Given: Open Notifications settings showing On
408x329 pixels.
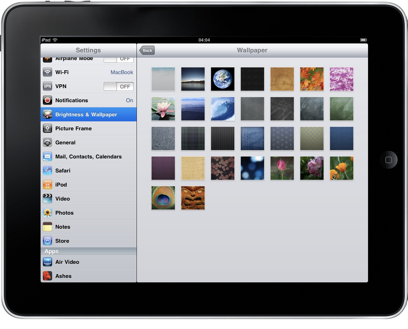Looking at the screenshot, I should pyautogui.click(x=89, y=100).
